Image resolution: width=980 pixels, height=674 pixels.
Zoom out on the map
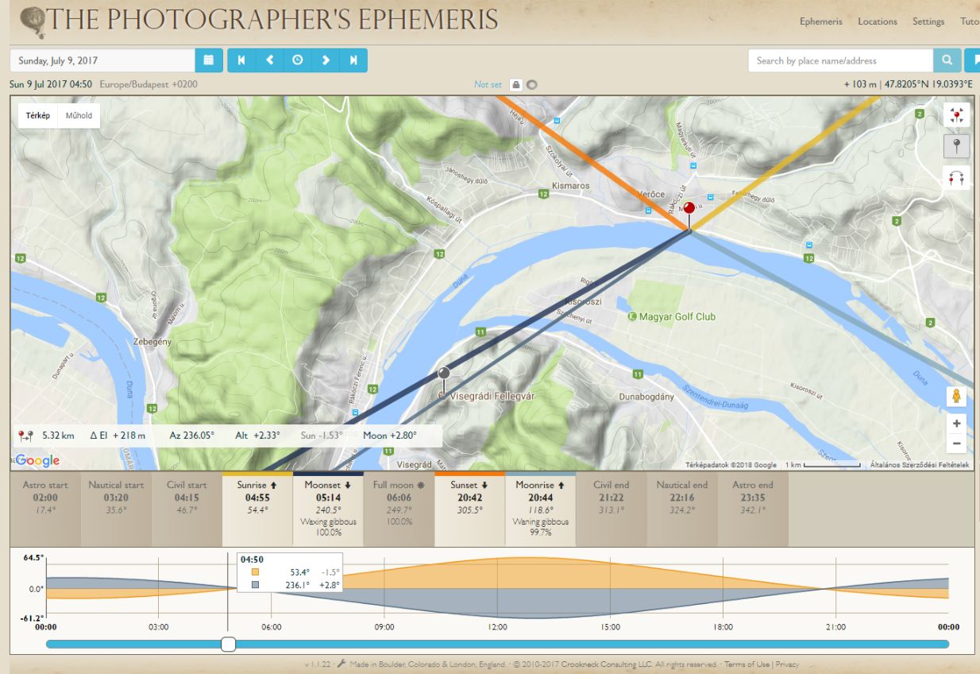point(957,444)
